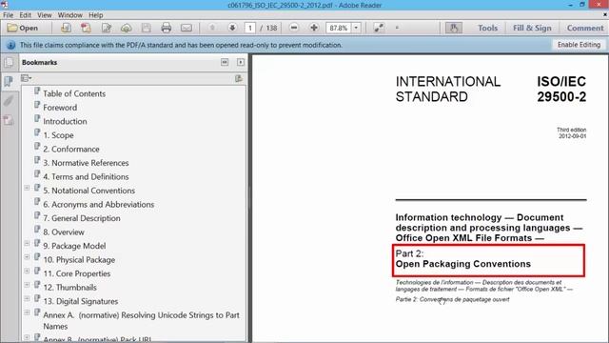609x343 pixels.
Task: Click the Open file button
Action: 23,28
